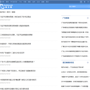The height and width of the screenshot is (90, 90).
Task: Click timestamp 2019-07-26 22:04
Action: click(x=5, y=56)
